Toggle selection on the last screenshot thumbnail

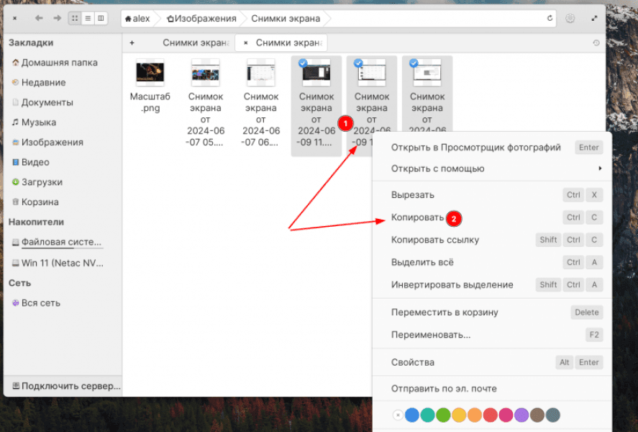427,72
